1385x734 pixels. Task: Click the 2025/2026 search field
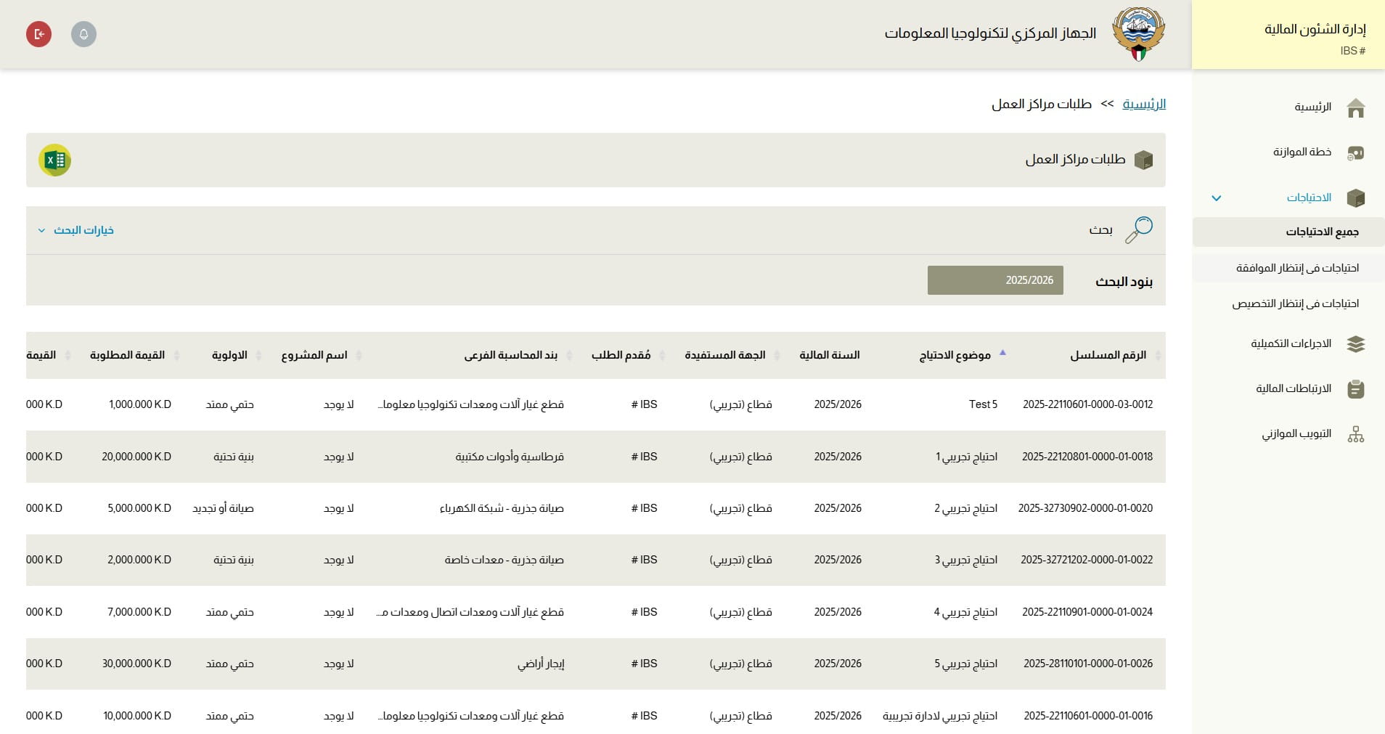pyautogui.click(x=995, y=280)
